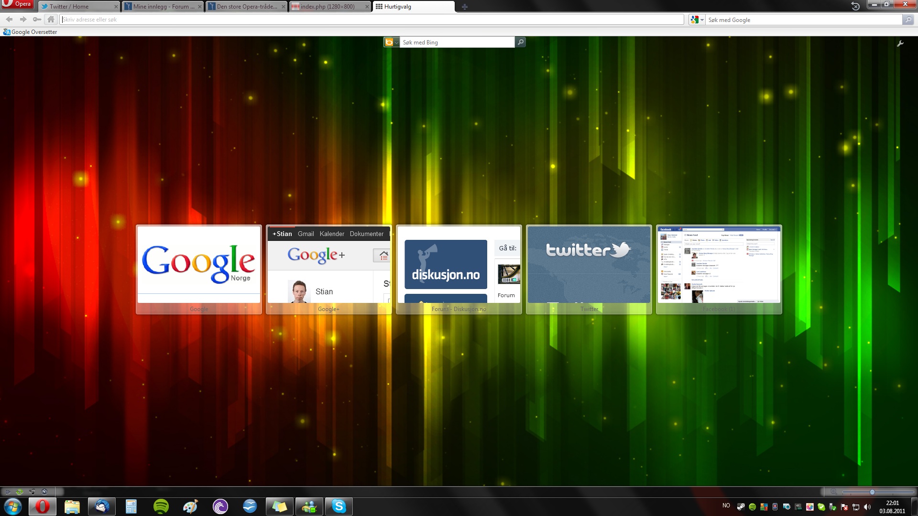This screenshot has width=918, height=516.
Task: Click the volume speaker tray icon
Action: [x=867, y=507]
